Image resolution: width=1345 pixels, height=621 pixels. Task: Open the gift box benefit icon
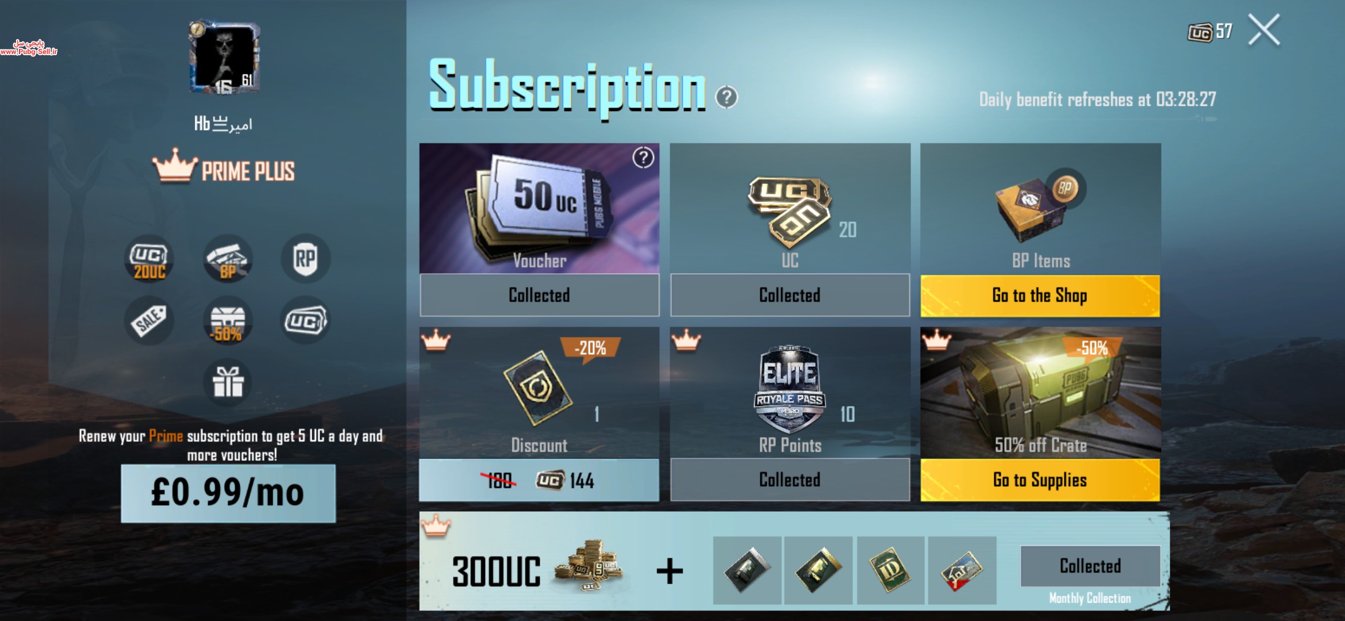[228, 382]
